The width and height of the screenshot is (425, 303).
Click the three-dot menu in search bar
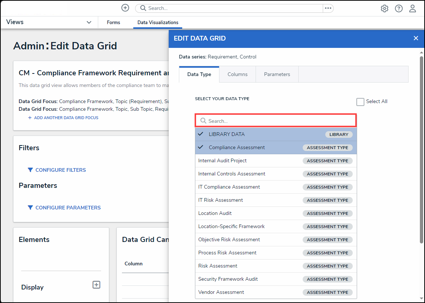tap(328, 8)
